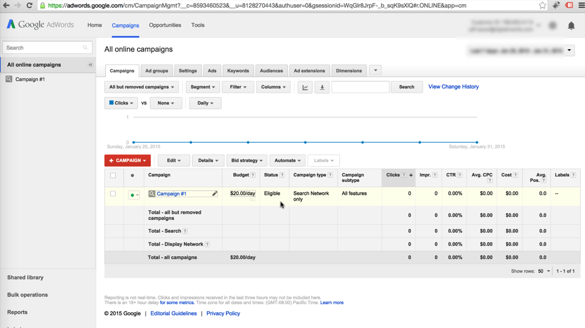Viewport: 585px width, 328px height.
Task: Click the sidebar search magnifier icon
Action: tap(85, 48)
